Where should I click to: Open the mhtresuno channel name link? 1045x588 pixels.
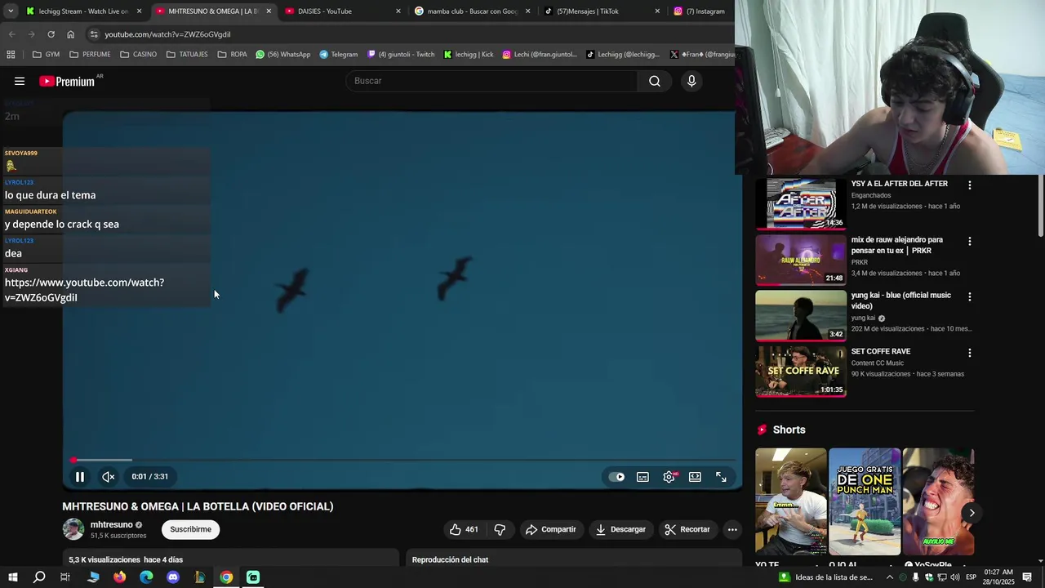(x=111, y=524)
